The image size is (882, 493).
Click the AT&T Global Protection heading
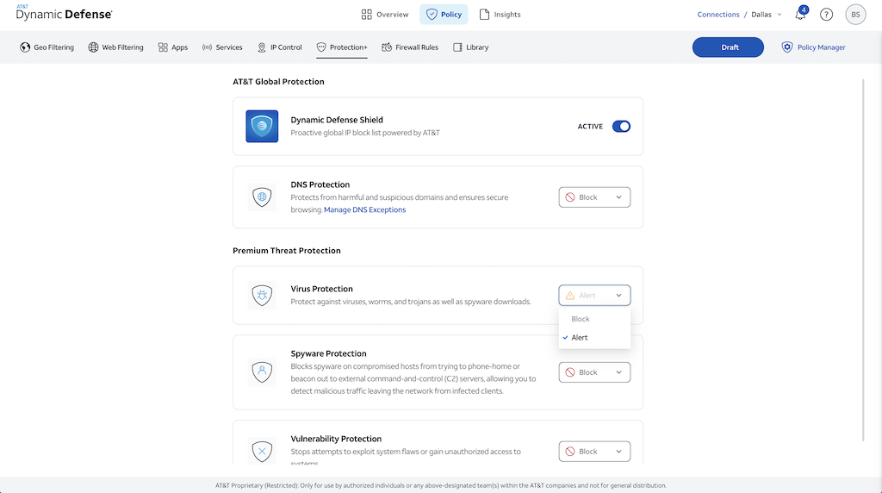coord(278,82)
